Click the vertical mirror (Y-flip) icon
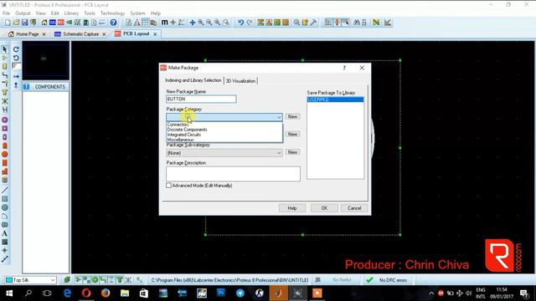 (16, 85)
